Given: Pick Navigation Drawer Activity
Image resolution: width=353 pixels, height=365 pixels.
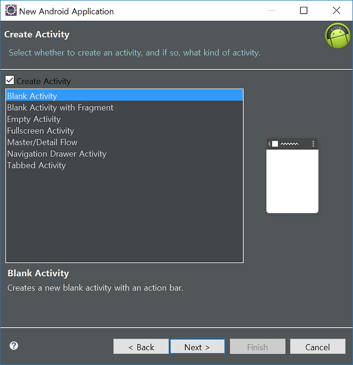Looking at the screenshot, I should (125, 154).
